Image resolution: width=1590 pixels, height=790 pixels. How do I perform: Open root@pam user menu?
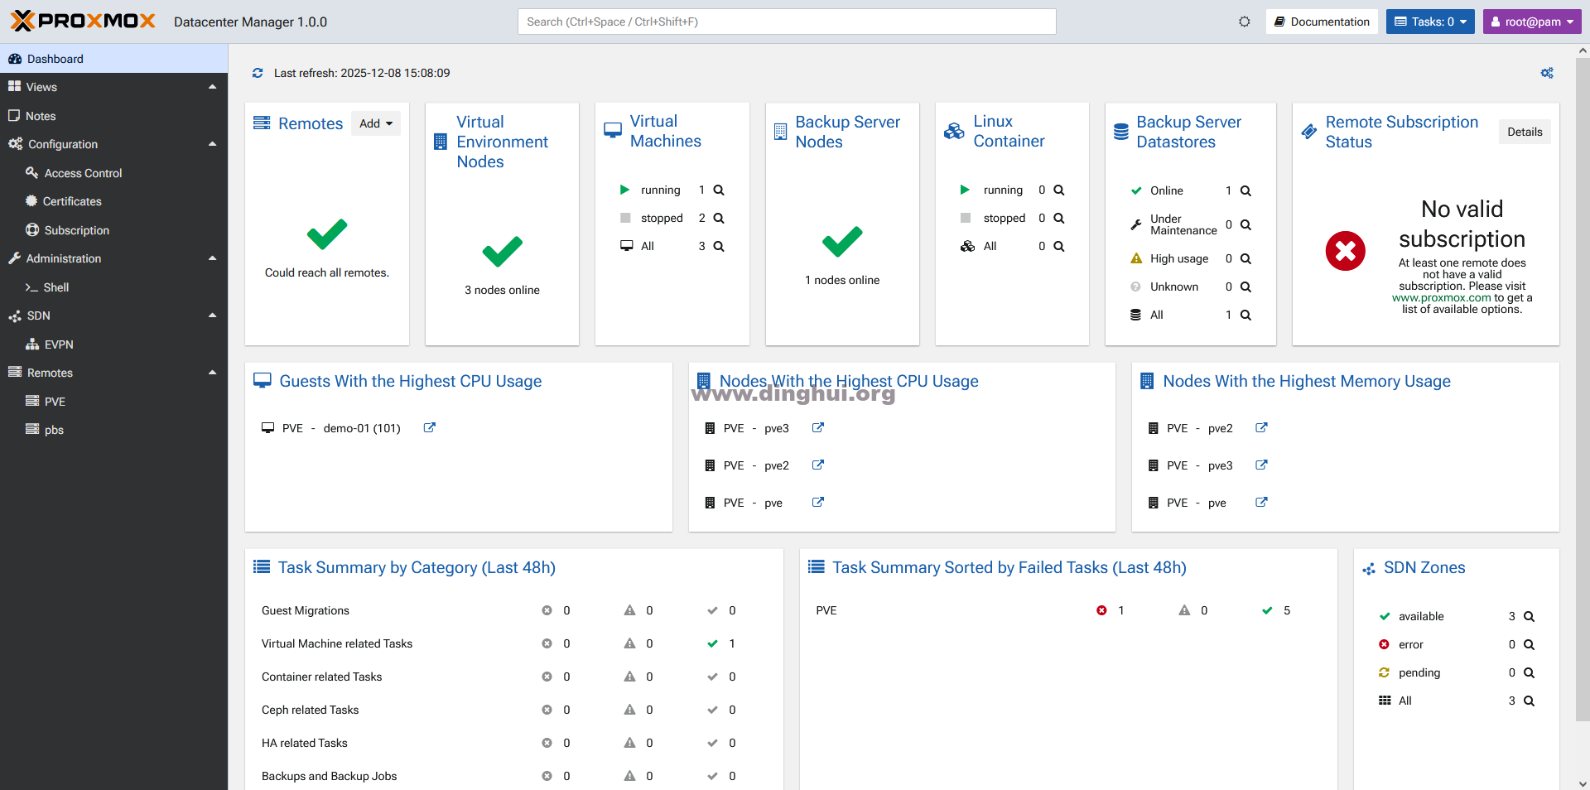pyautogui.click(x=1531, y=22)
